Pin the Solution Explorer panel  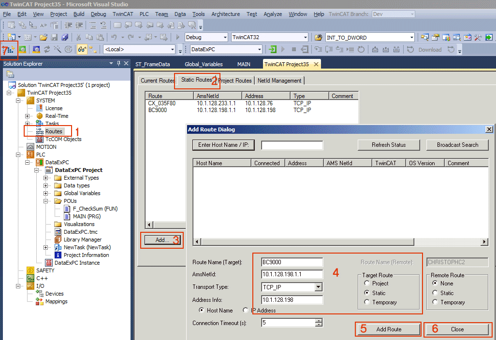(x=118, y=64)
